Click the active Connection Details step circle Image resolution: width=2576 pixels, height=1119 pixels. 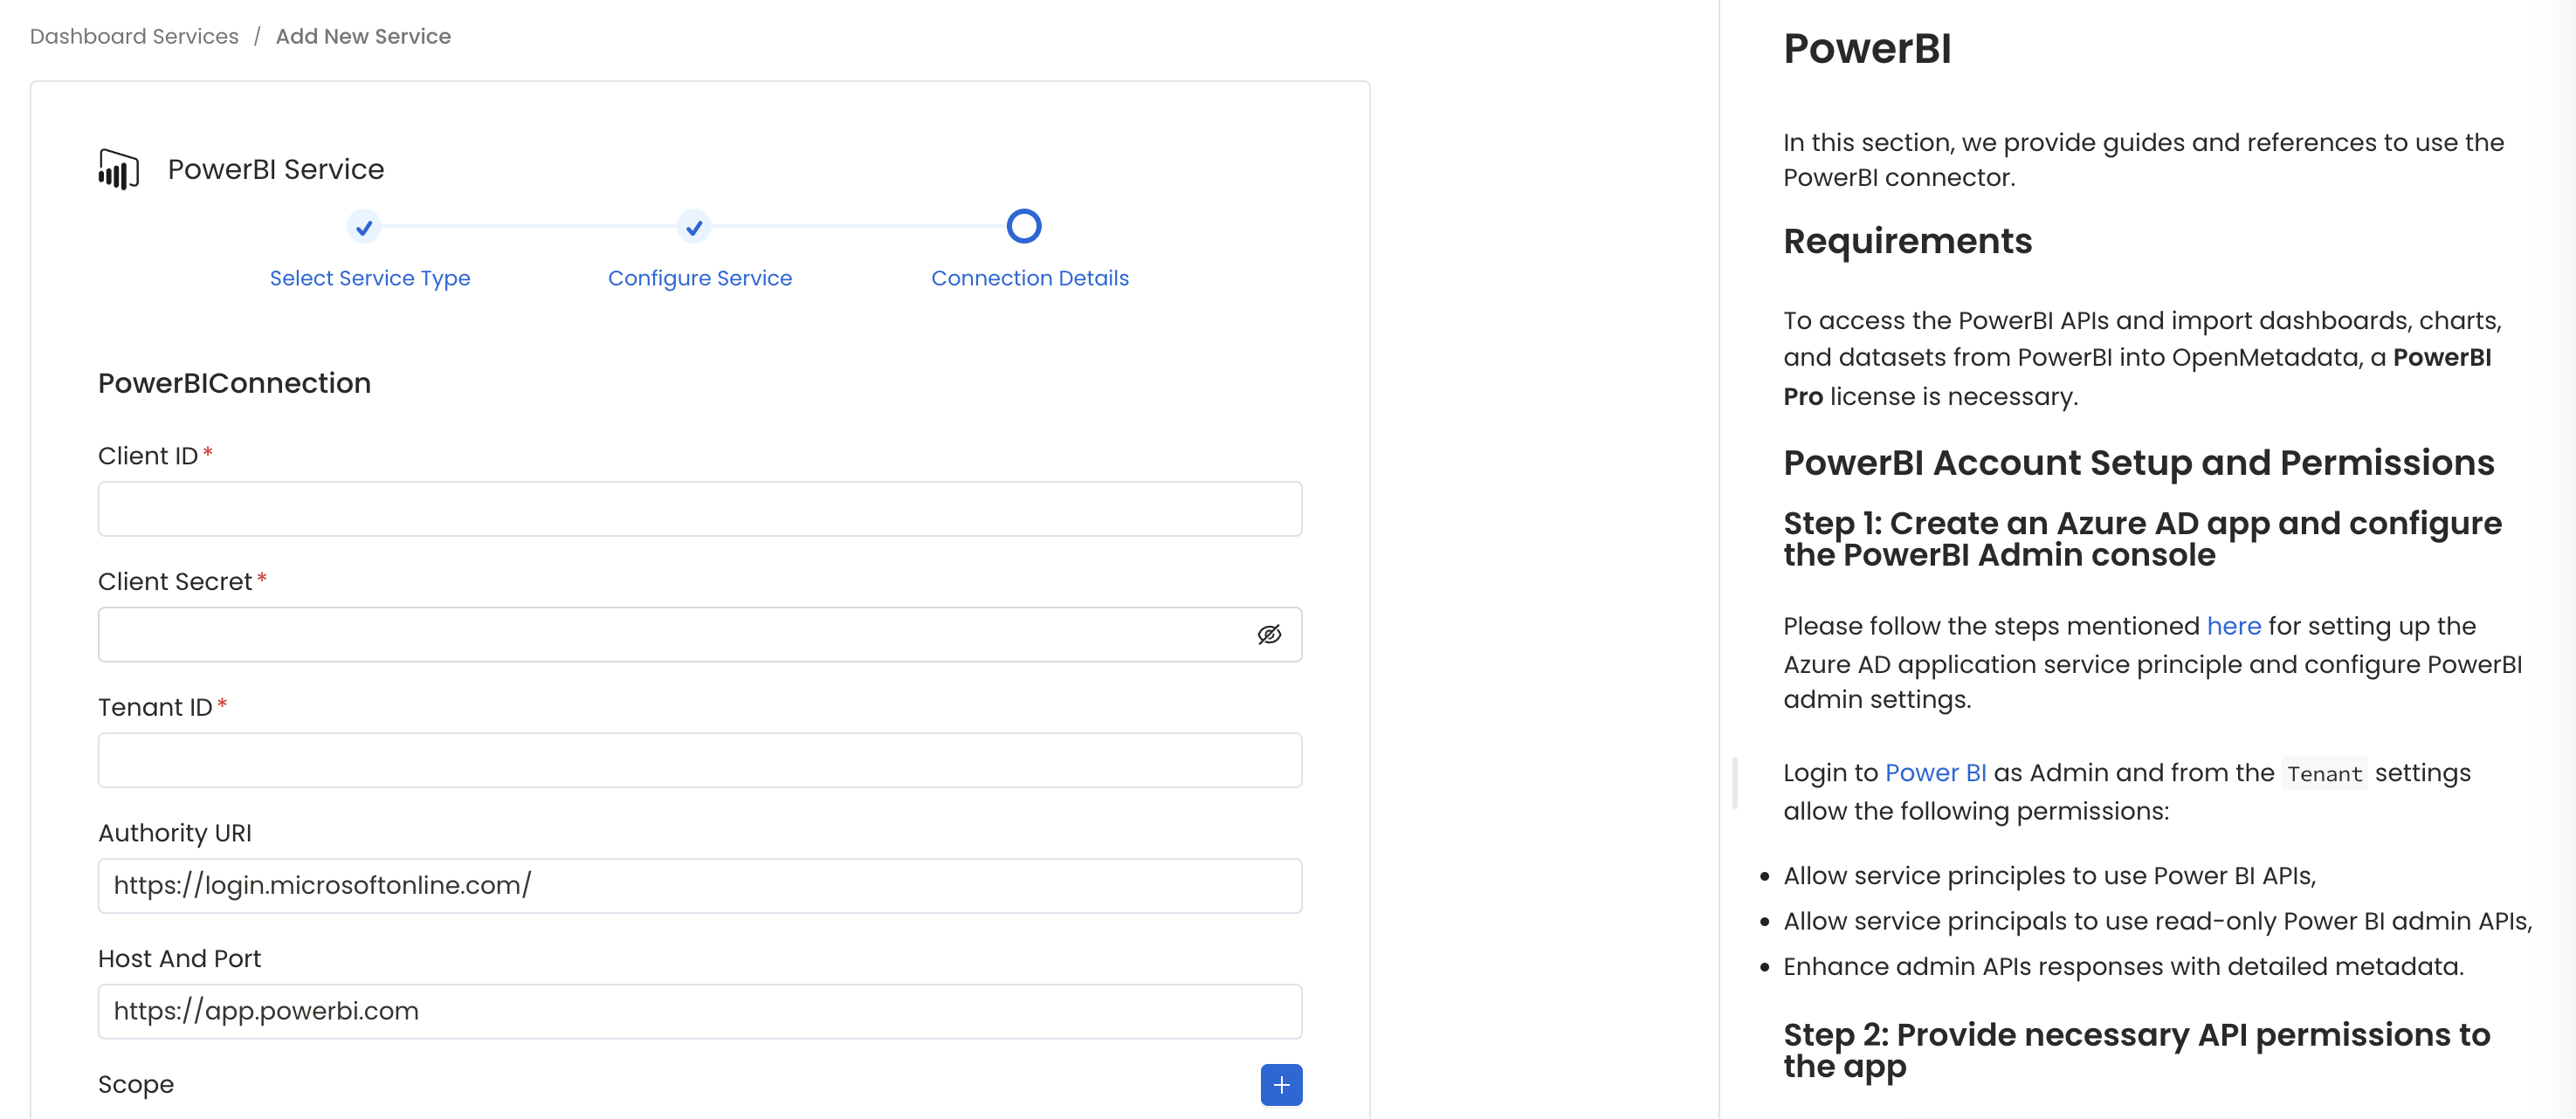click(x=1023, y=227)
